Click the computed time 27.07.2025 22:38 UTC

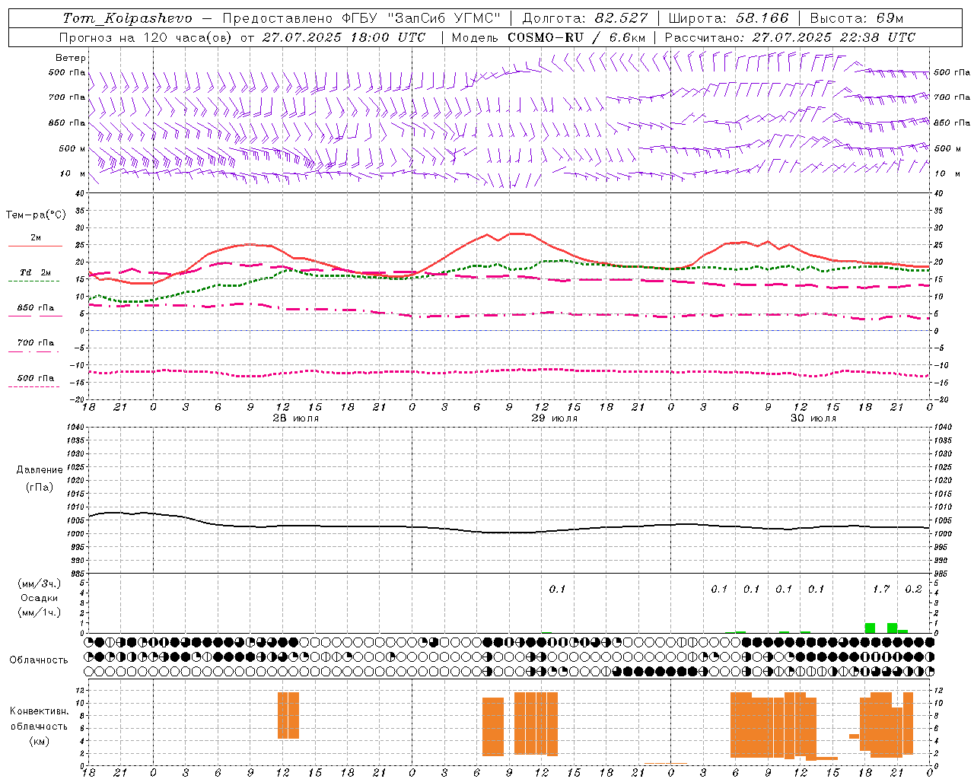click(x=833, y=37)
